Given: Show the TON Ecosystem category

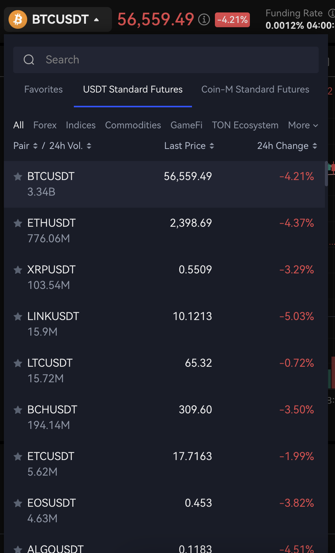Looking at the screenshot, I should click(x=245, y=125).
